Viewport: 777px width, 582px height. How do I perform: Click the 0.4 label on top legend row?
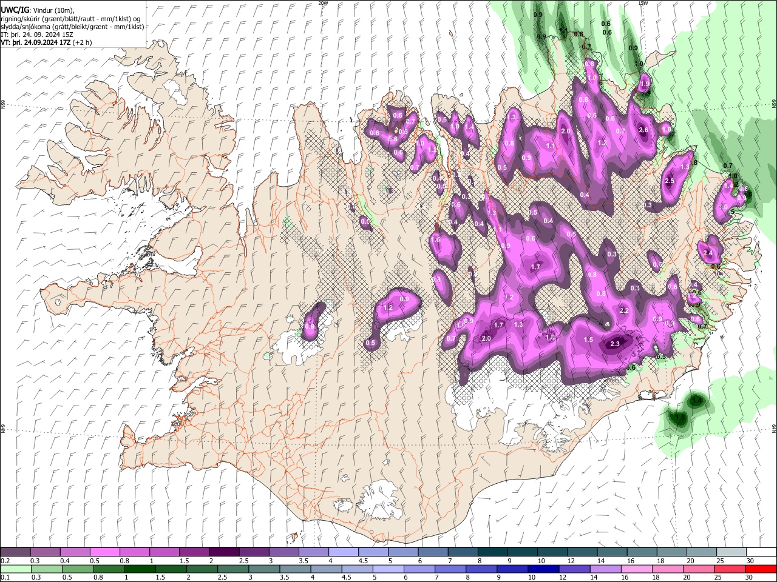tap(65, 561)
